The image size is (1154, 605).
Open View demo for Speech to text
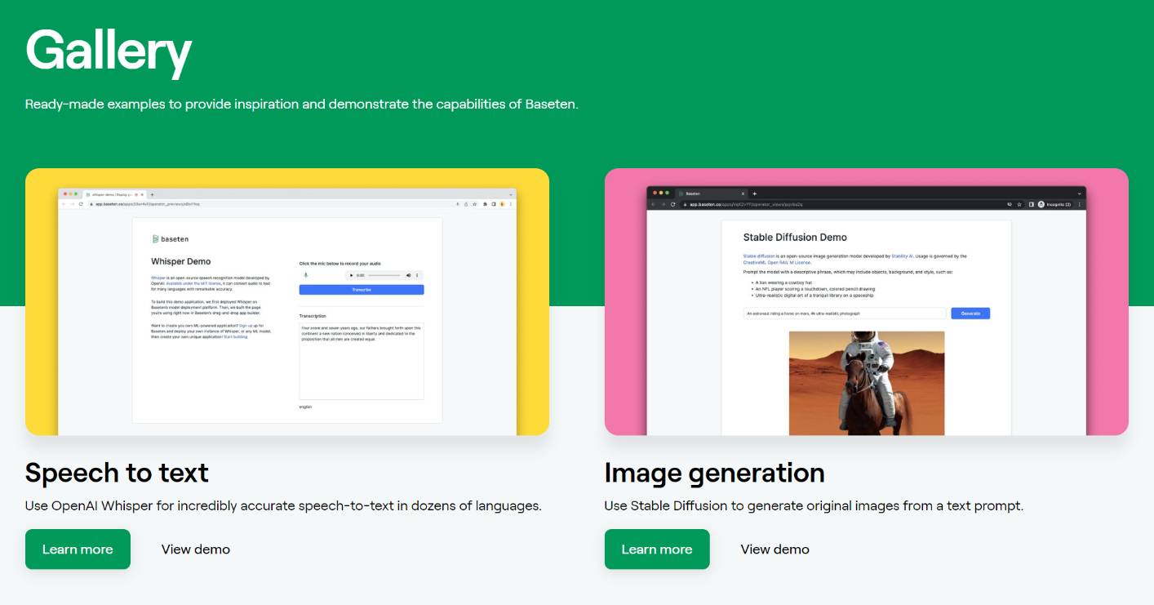[x=196, y=549]
